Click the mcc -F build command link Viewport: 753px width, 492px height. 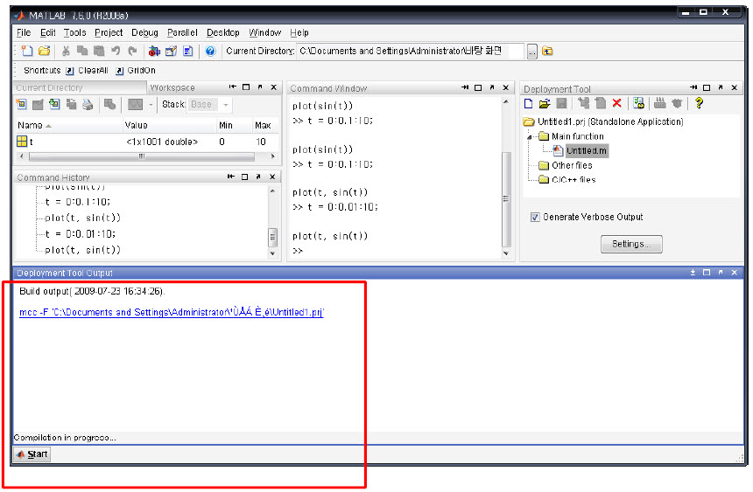(x=172, y=313)
